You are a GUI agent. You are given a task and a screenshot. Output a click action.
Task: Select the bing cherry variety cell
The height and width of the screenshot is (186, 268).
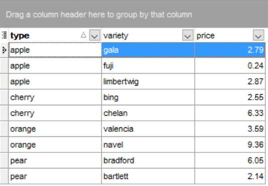click(148, 97)
